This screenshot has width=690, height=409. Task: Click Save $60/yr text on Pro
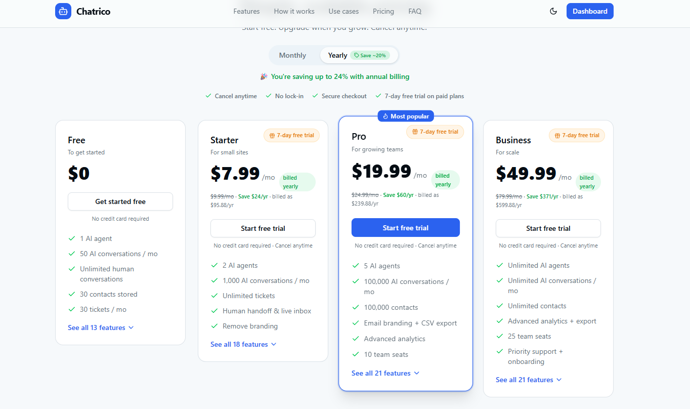(x=398, y=195)
